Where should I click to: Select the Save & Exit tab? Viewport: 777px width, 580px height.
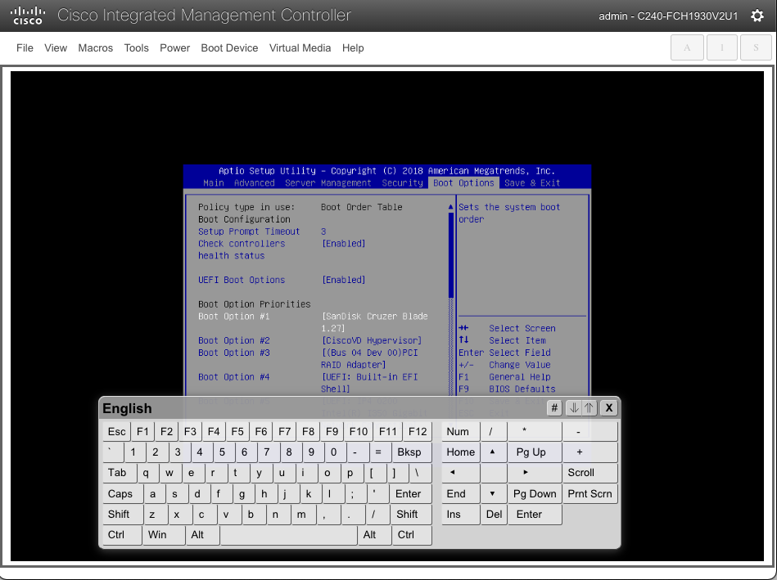coord(532,182)
